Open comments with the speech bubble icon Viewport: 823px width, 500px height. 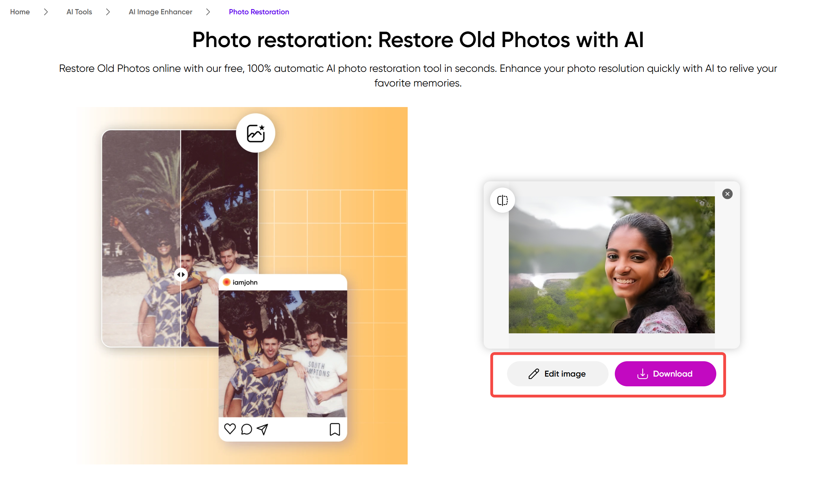click(246, 429)
